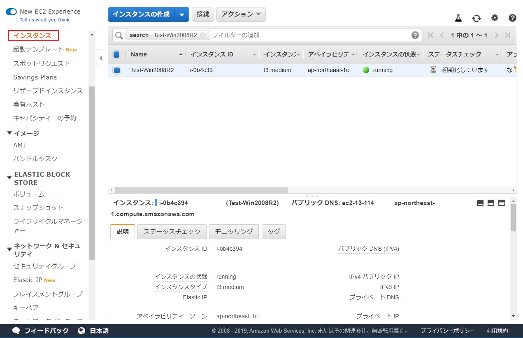The height and width of the screenshot is (338, 523).
Task: Go to next page of results
Action: pyautogui.click(x=497, y=35)
